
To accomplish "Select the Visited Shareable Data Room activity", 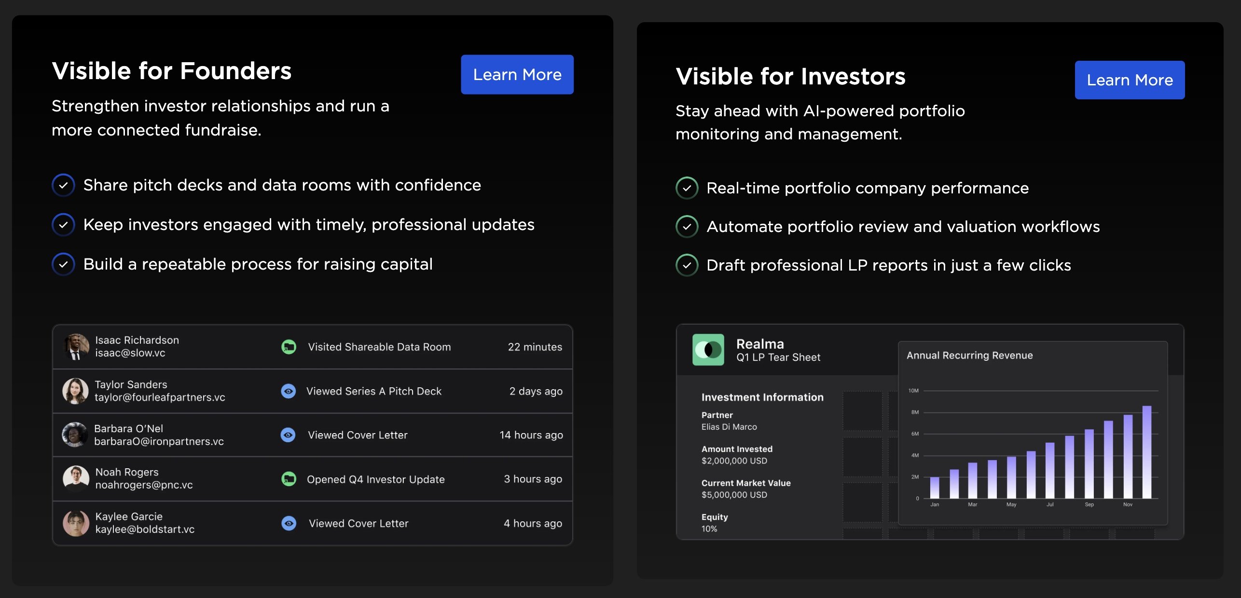I will (379, 347).
